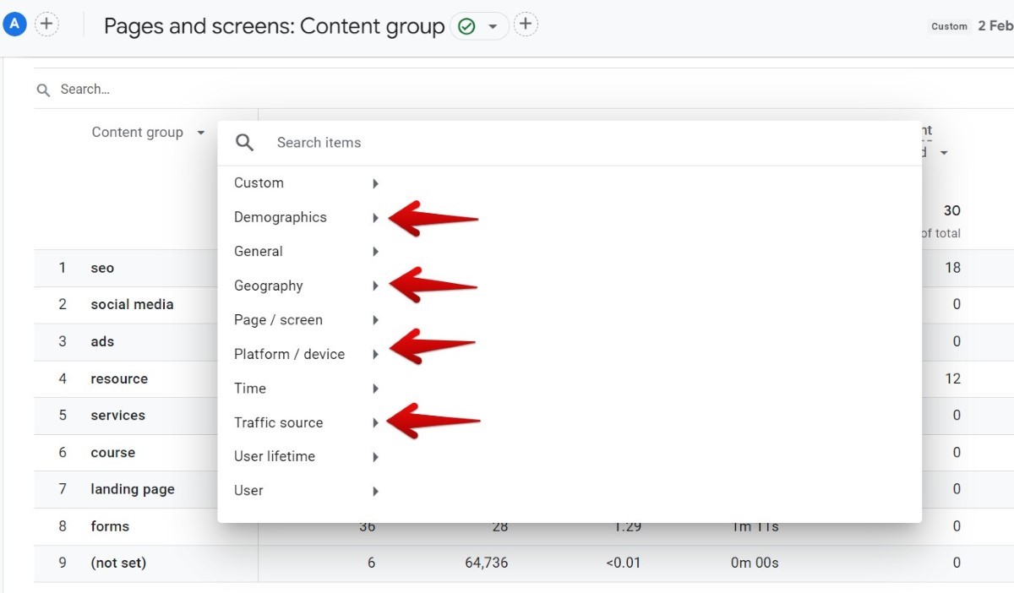This screenshot has width=1014, height=593.
Task: Expand the arrow beside General
Action: click(x=375, y=252)
